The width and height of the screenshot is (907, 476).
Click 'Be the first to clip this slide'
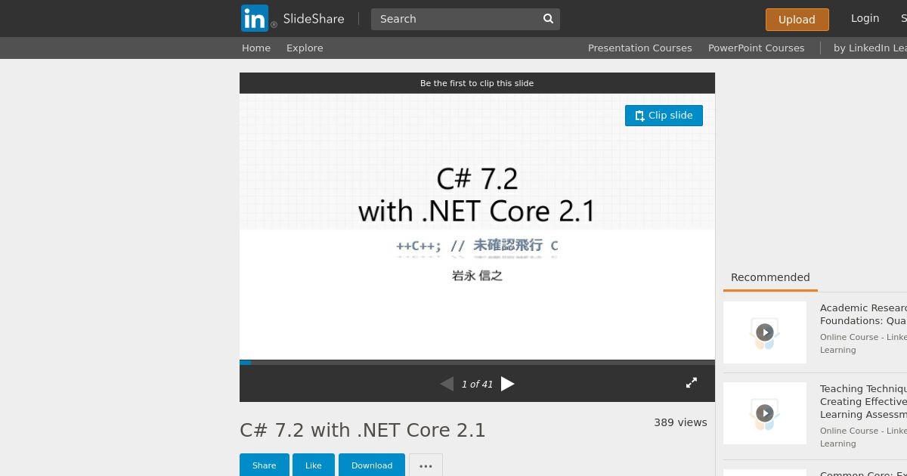pyautogui.click(x=477, y=83)
